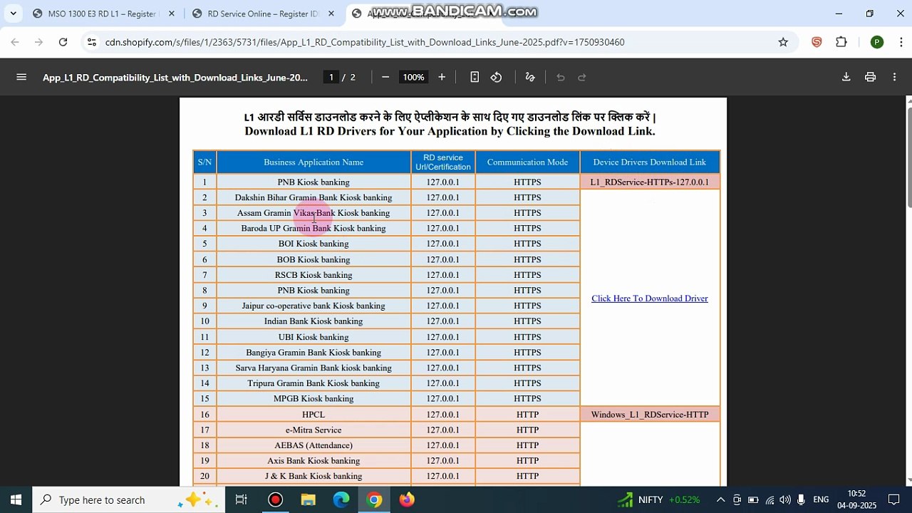Click UBI Kiosk banking entry
Screen dimensions: 912x513
click(x=313, y=337)
